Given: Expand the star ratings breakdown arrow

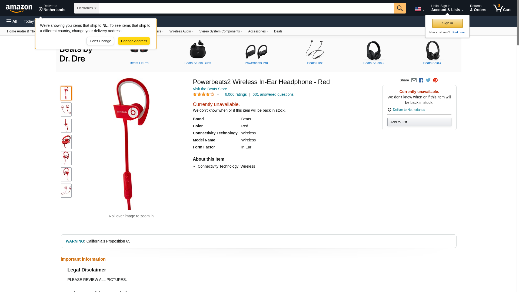Looking at the screenshot, I should [x=218, y=94].
